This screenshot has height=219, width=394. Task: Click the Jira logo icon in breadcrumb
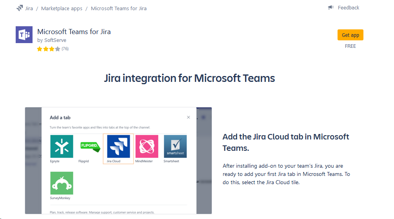click(x=20, y=8)
